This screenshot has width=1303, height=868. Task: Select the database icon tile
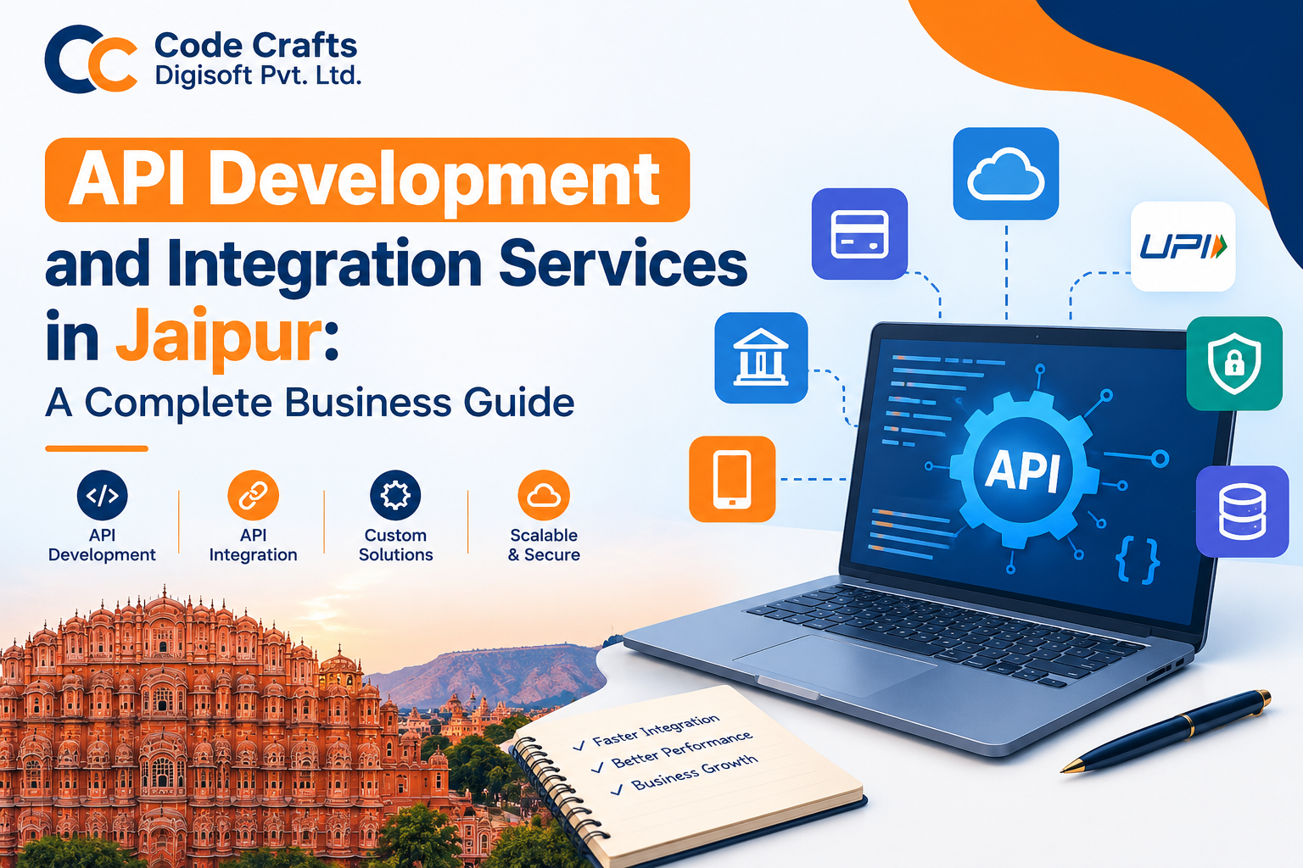[1242, 511]
